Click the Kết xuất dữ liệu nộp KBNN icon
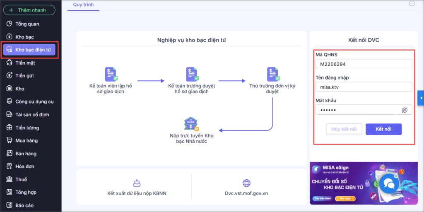The height and width of the screenshot is (212, 424). (137, 183)
